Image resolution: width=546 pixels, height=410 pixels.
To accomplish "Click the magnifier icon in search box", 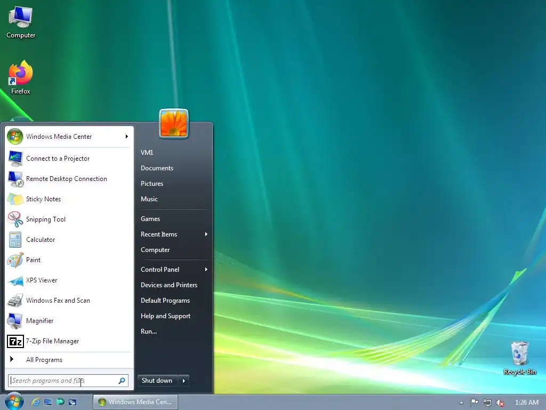I will click(x=122, y=381).
